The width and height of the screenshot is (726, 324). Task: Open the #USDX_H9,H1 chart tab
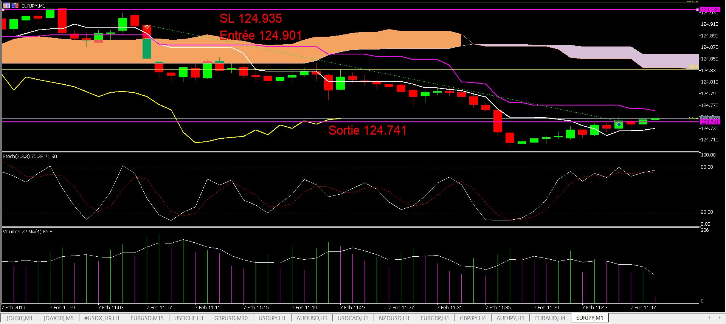coord(102,318)
